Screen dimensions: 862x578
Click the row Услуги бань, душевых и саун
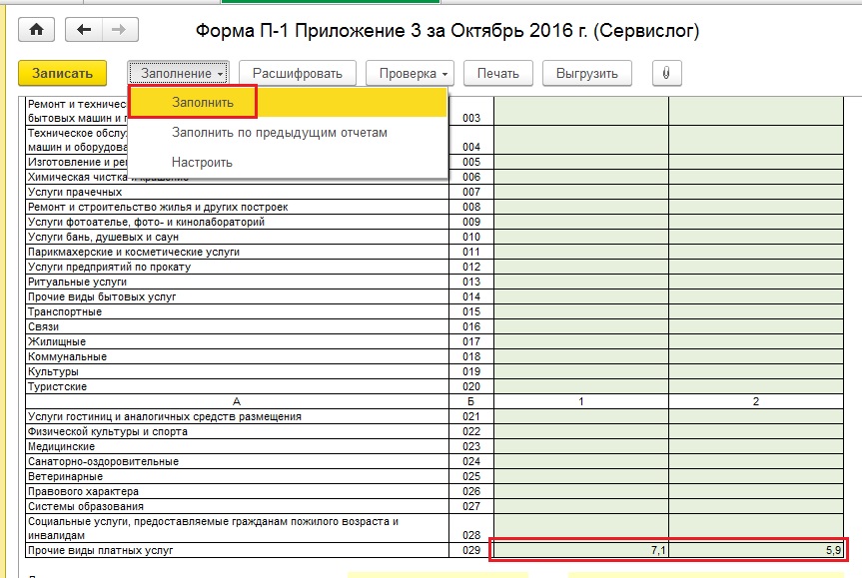click(237, 237)
